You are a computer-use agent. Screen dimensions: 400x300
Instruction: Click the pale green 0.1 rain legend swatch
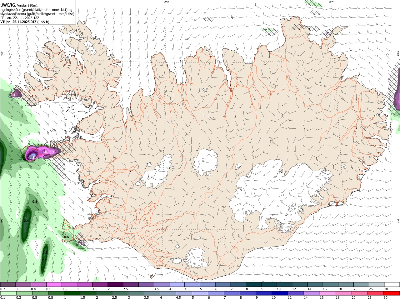click(x=8, y=293)
